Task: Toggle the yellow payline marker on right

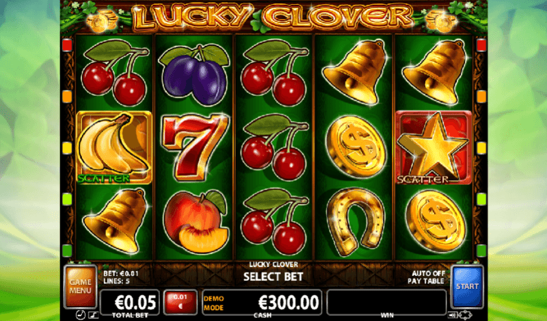Action: 481,148
